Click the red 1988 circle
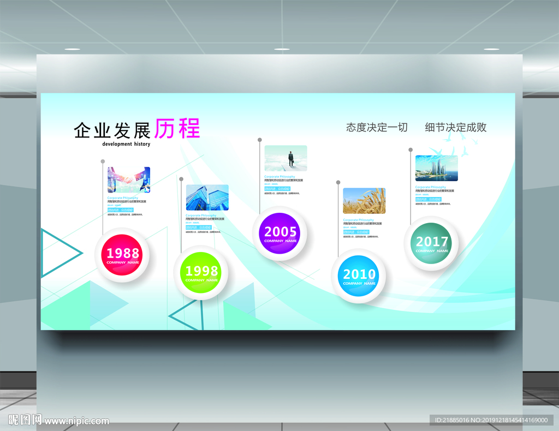This screenshot has width=559, height=431. (122, 255)
